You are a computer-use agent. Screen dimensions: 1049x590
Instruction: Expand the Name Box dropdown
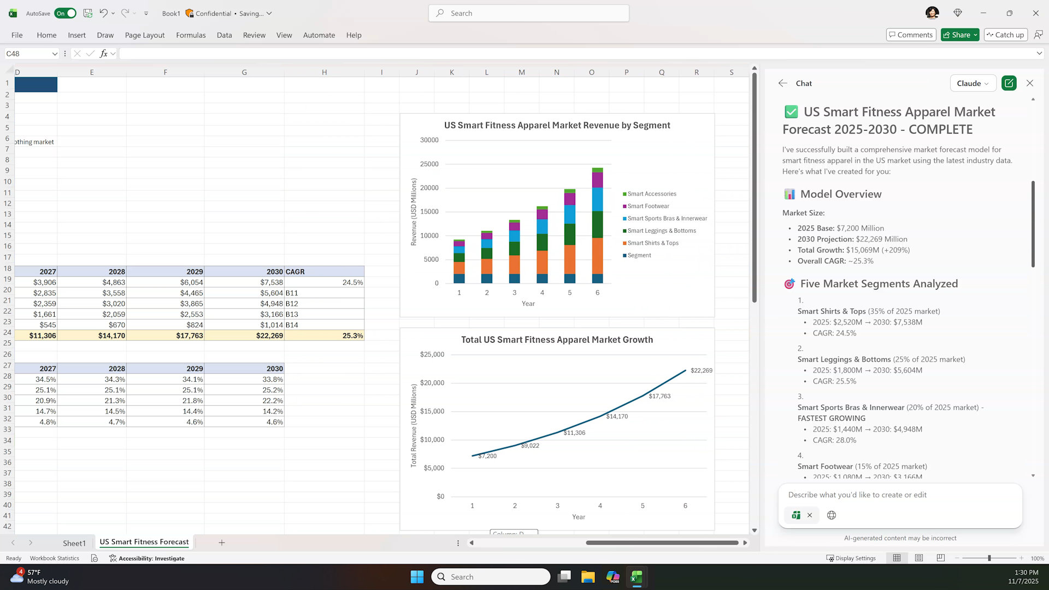55,54
